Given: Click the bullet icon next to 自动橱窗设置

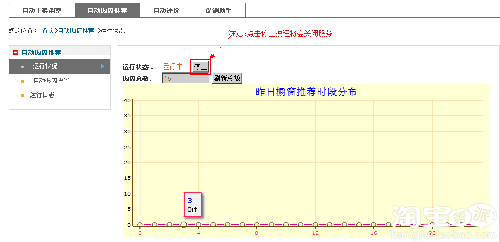Looking at the screenshot, I should 22,81.
